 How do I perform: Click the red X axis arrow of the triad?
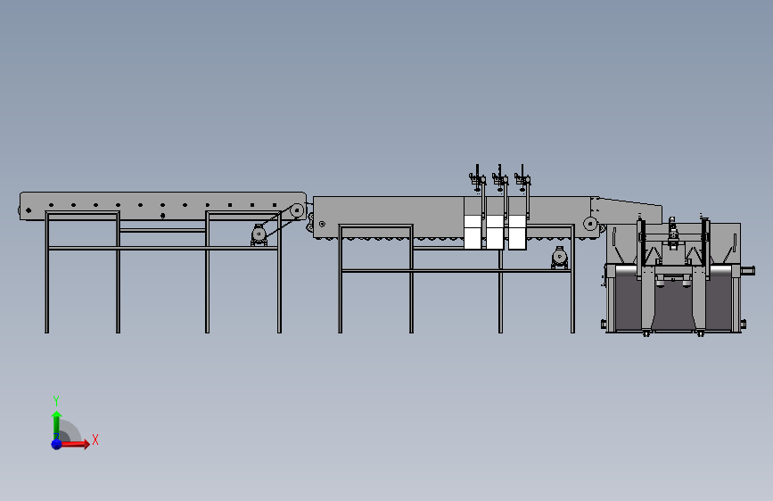click(74, 444)
